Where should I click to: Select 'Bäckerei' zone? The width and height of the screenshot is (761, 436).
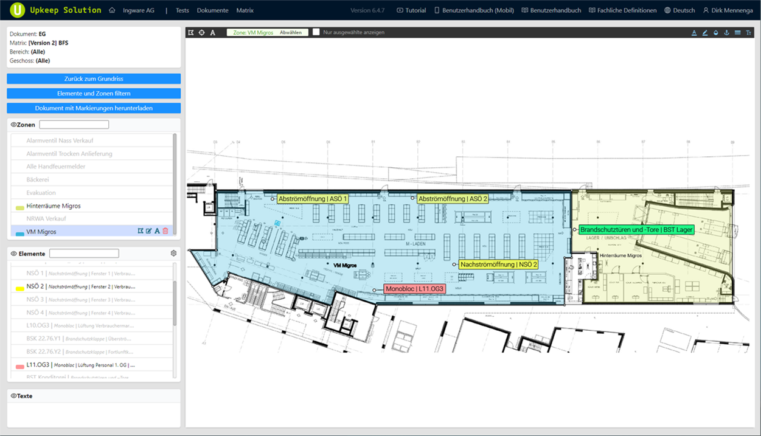point(91,180)
